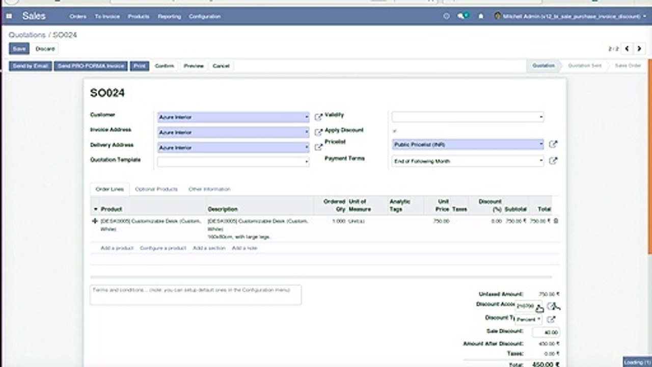The height and width of the screenshot is (367, 652).
Task: Click the Sales app title
Action: (34, 16)
